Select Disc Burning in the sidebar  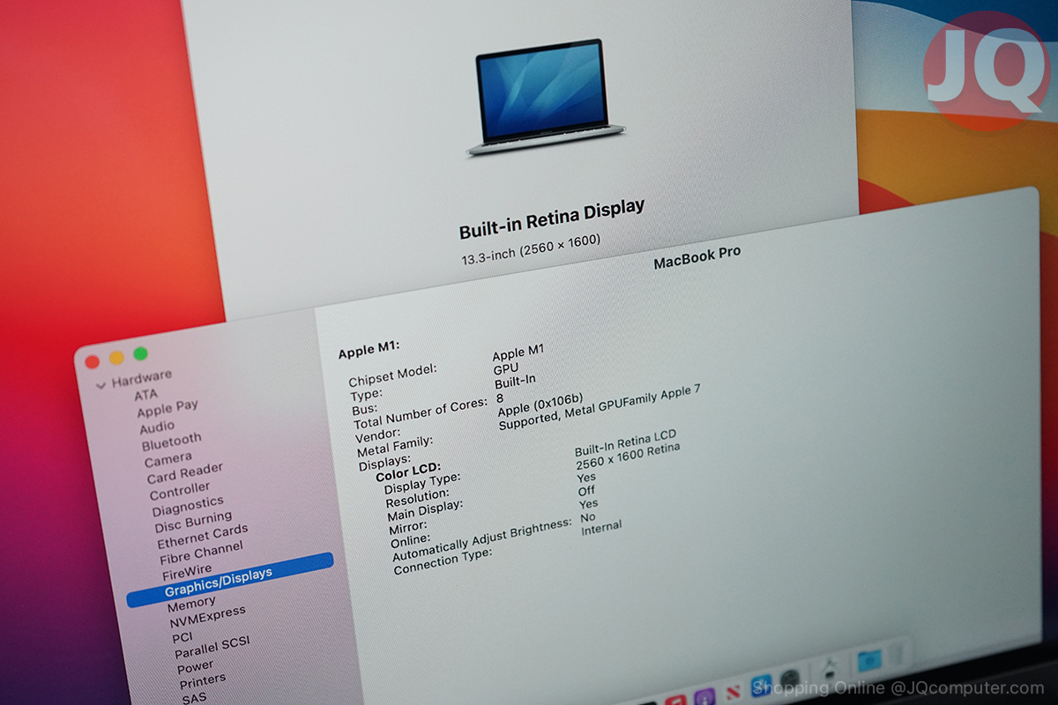pyautogui.click(x=194, y=522)
